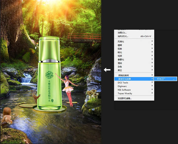Expand the 风格化 submenu arrow
This screenshot has height=144, width=178.
tap(152, 42)
